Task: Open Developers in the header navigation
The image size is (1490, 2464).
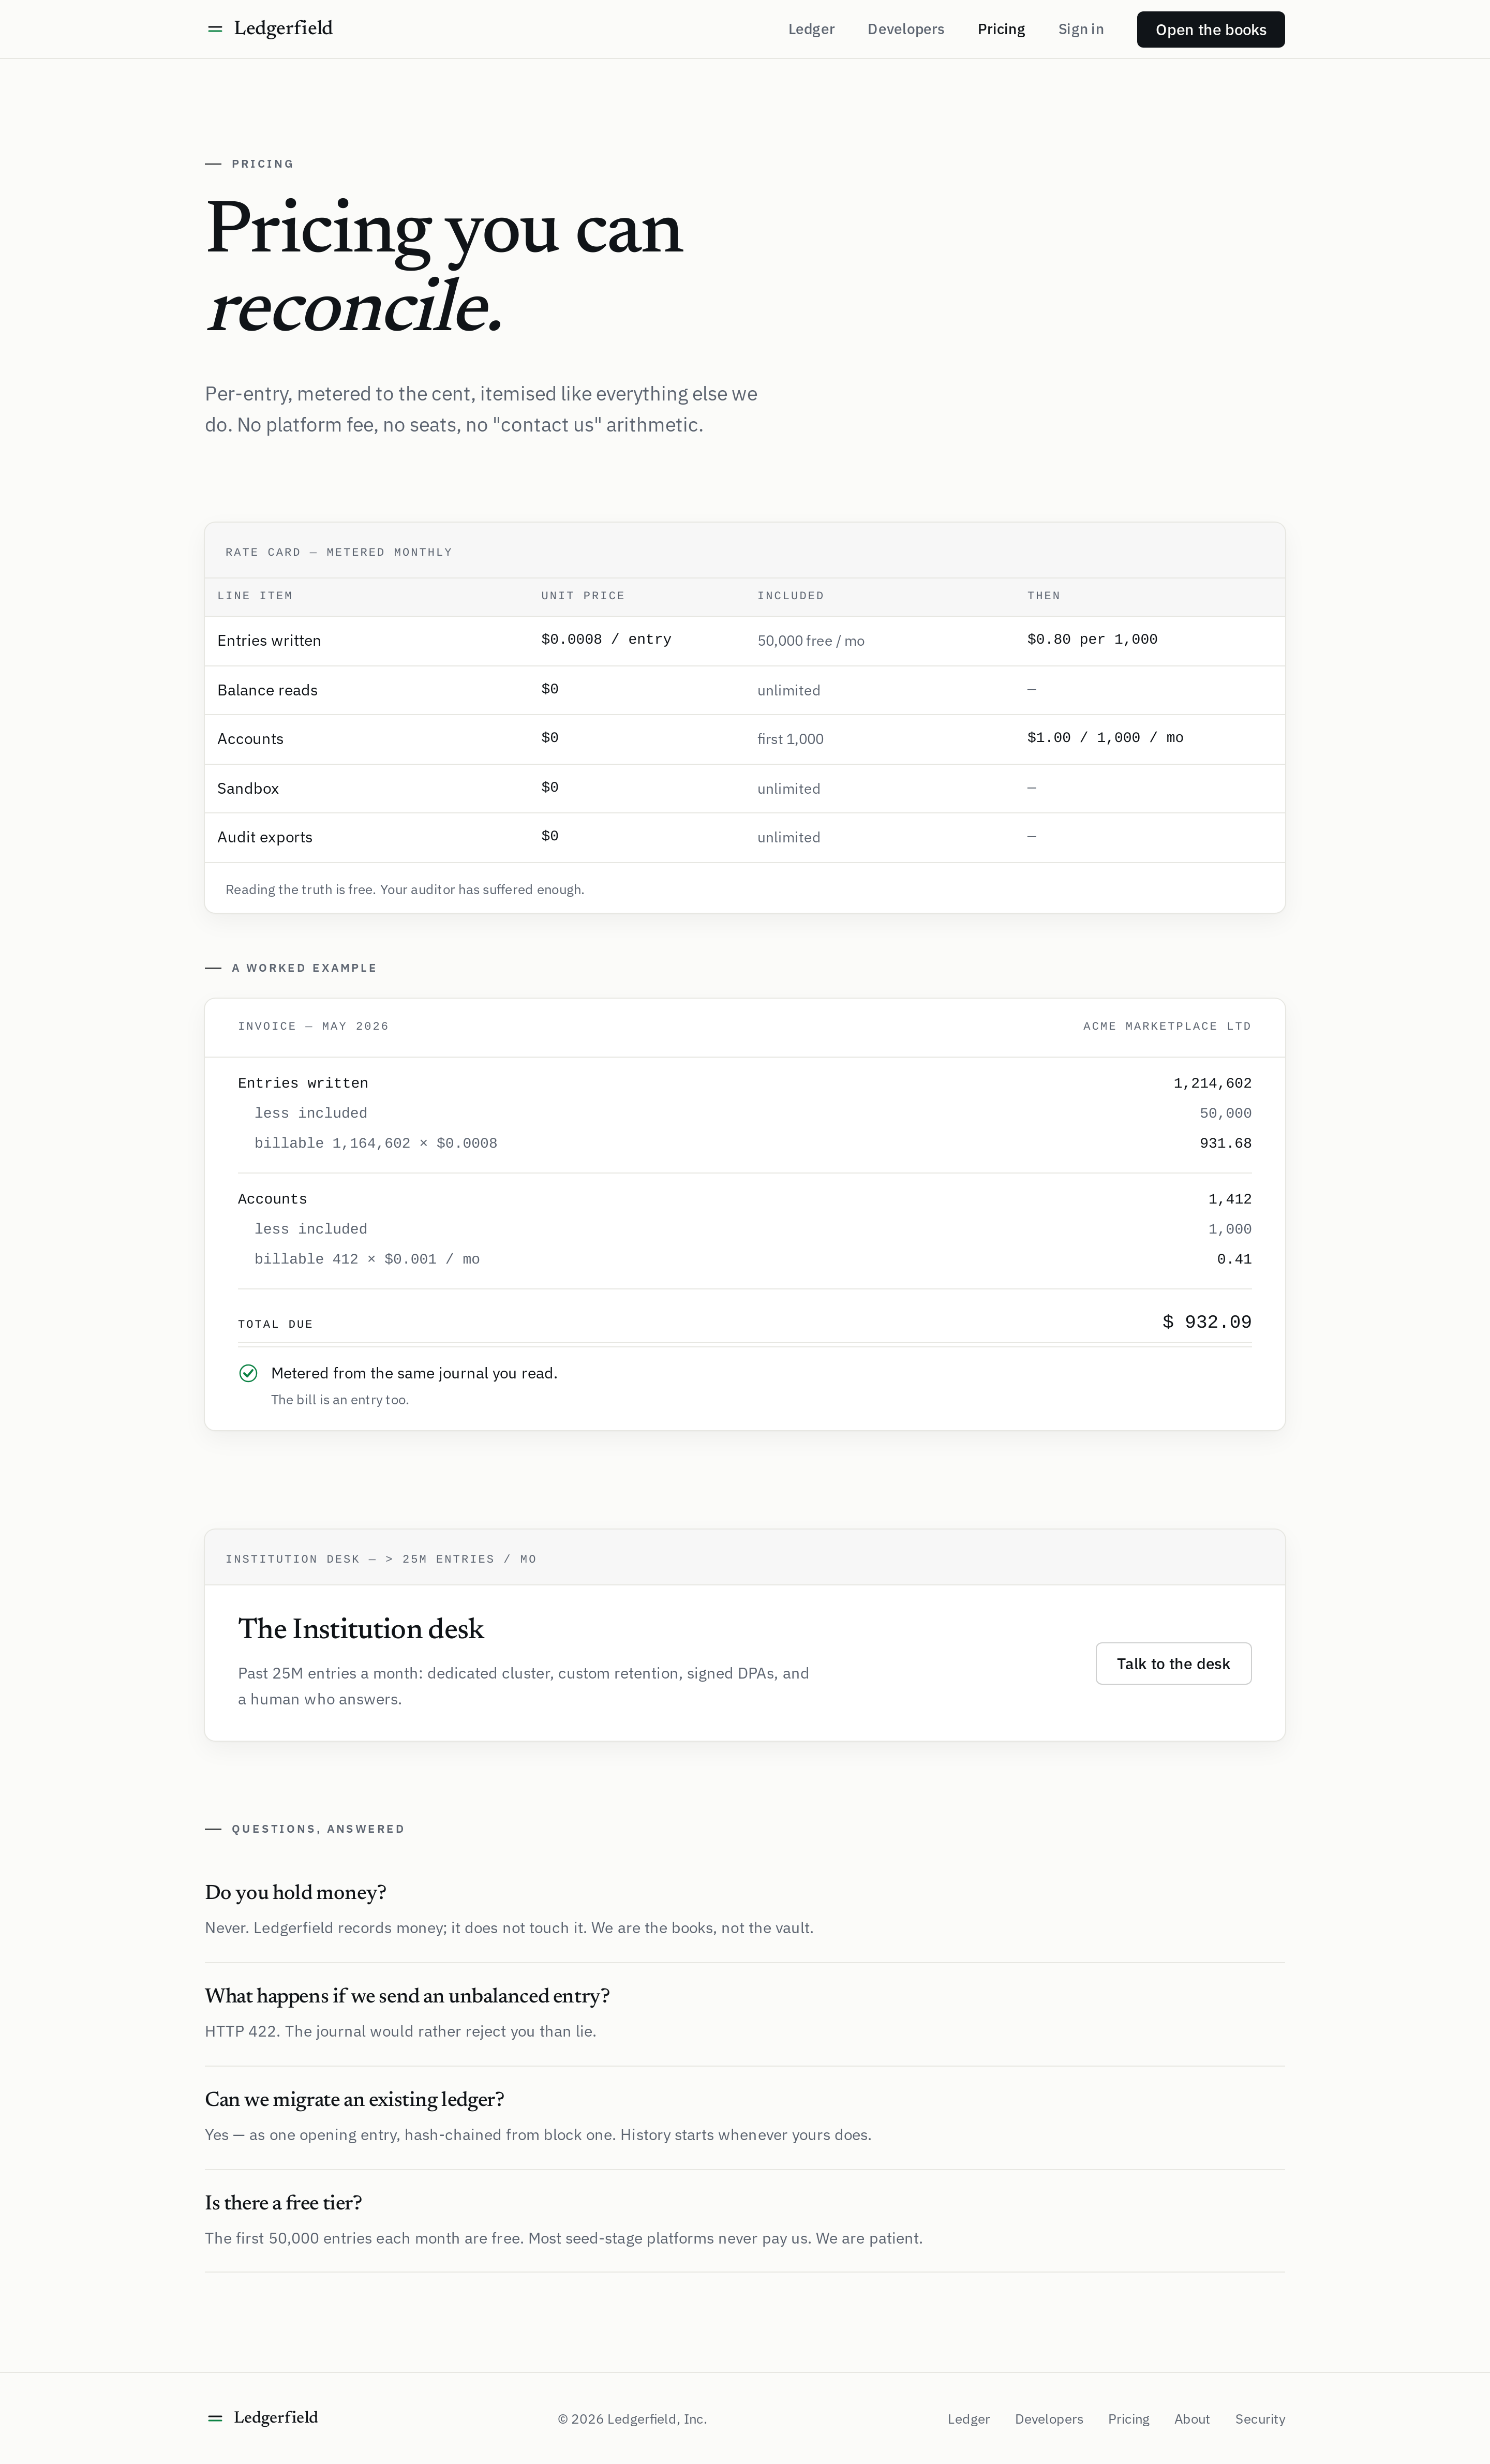Action: coord(906,29)
